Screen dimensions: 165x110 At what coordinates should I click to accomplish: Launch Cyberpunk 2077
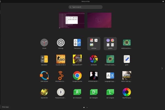click(77, 59)
